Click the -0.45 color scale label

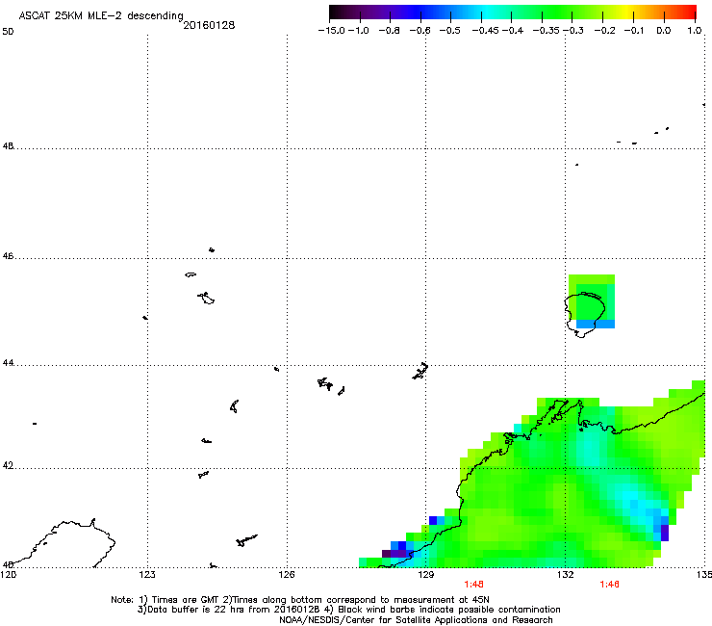486,31
